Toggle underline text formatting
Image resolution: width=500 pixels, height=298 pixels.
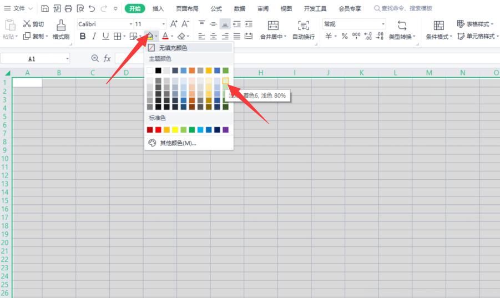click(105, 36)
